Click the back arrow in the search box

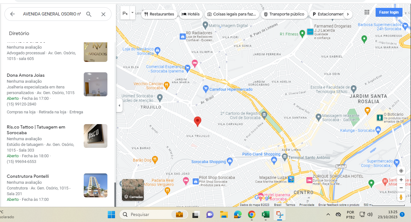(x=12, y=14)
